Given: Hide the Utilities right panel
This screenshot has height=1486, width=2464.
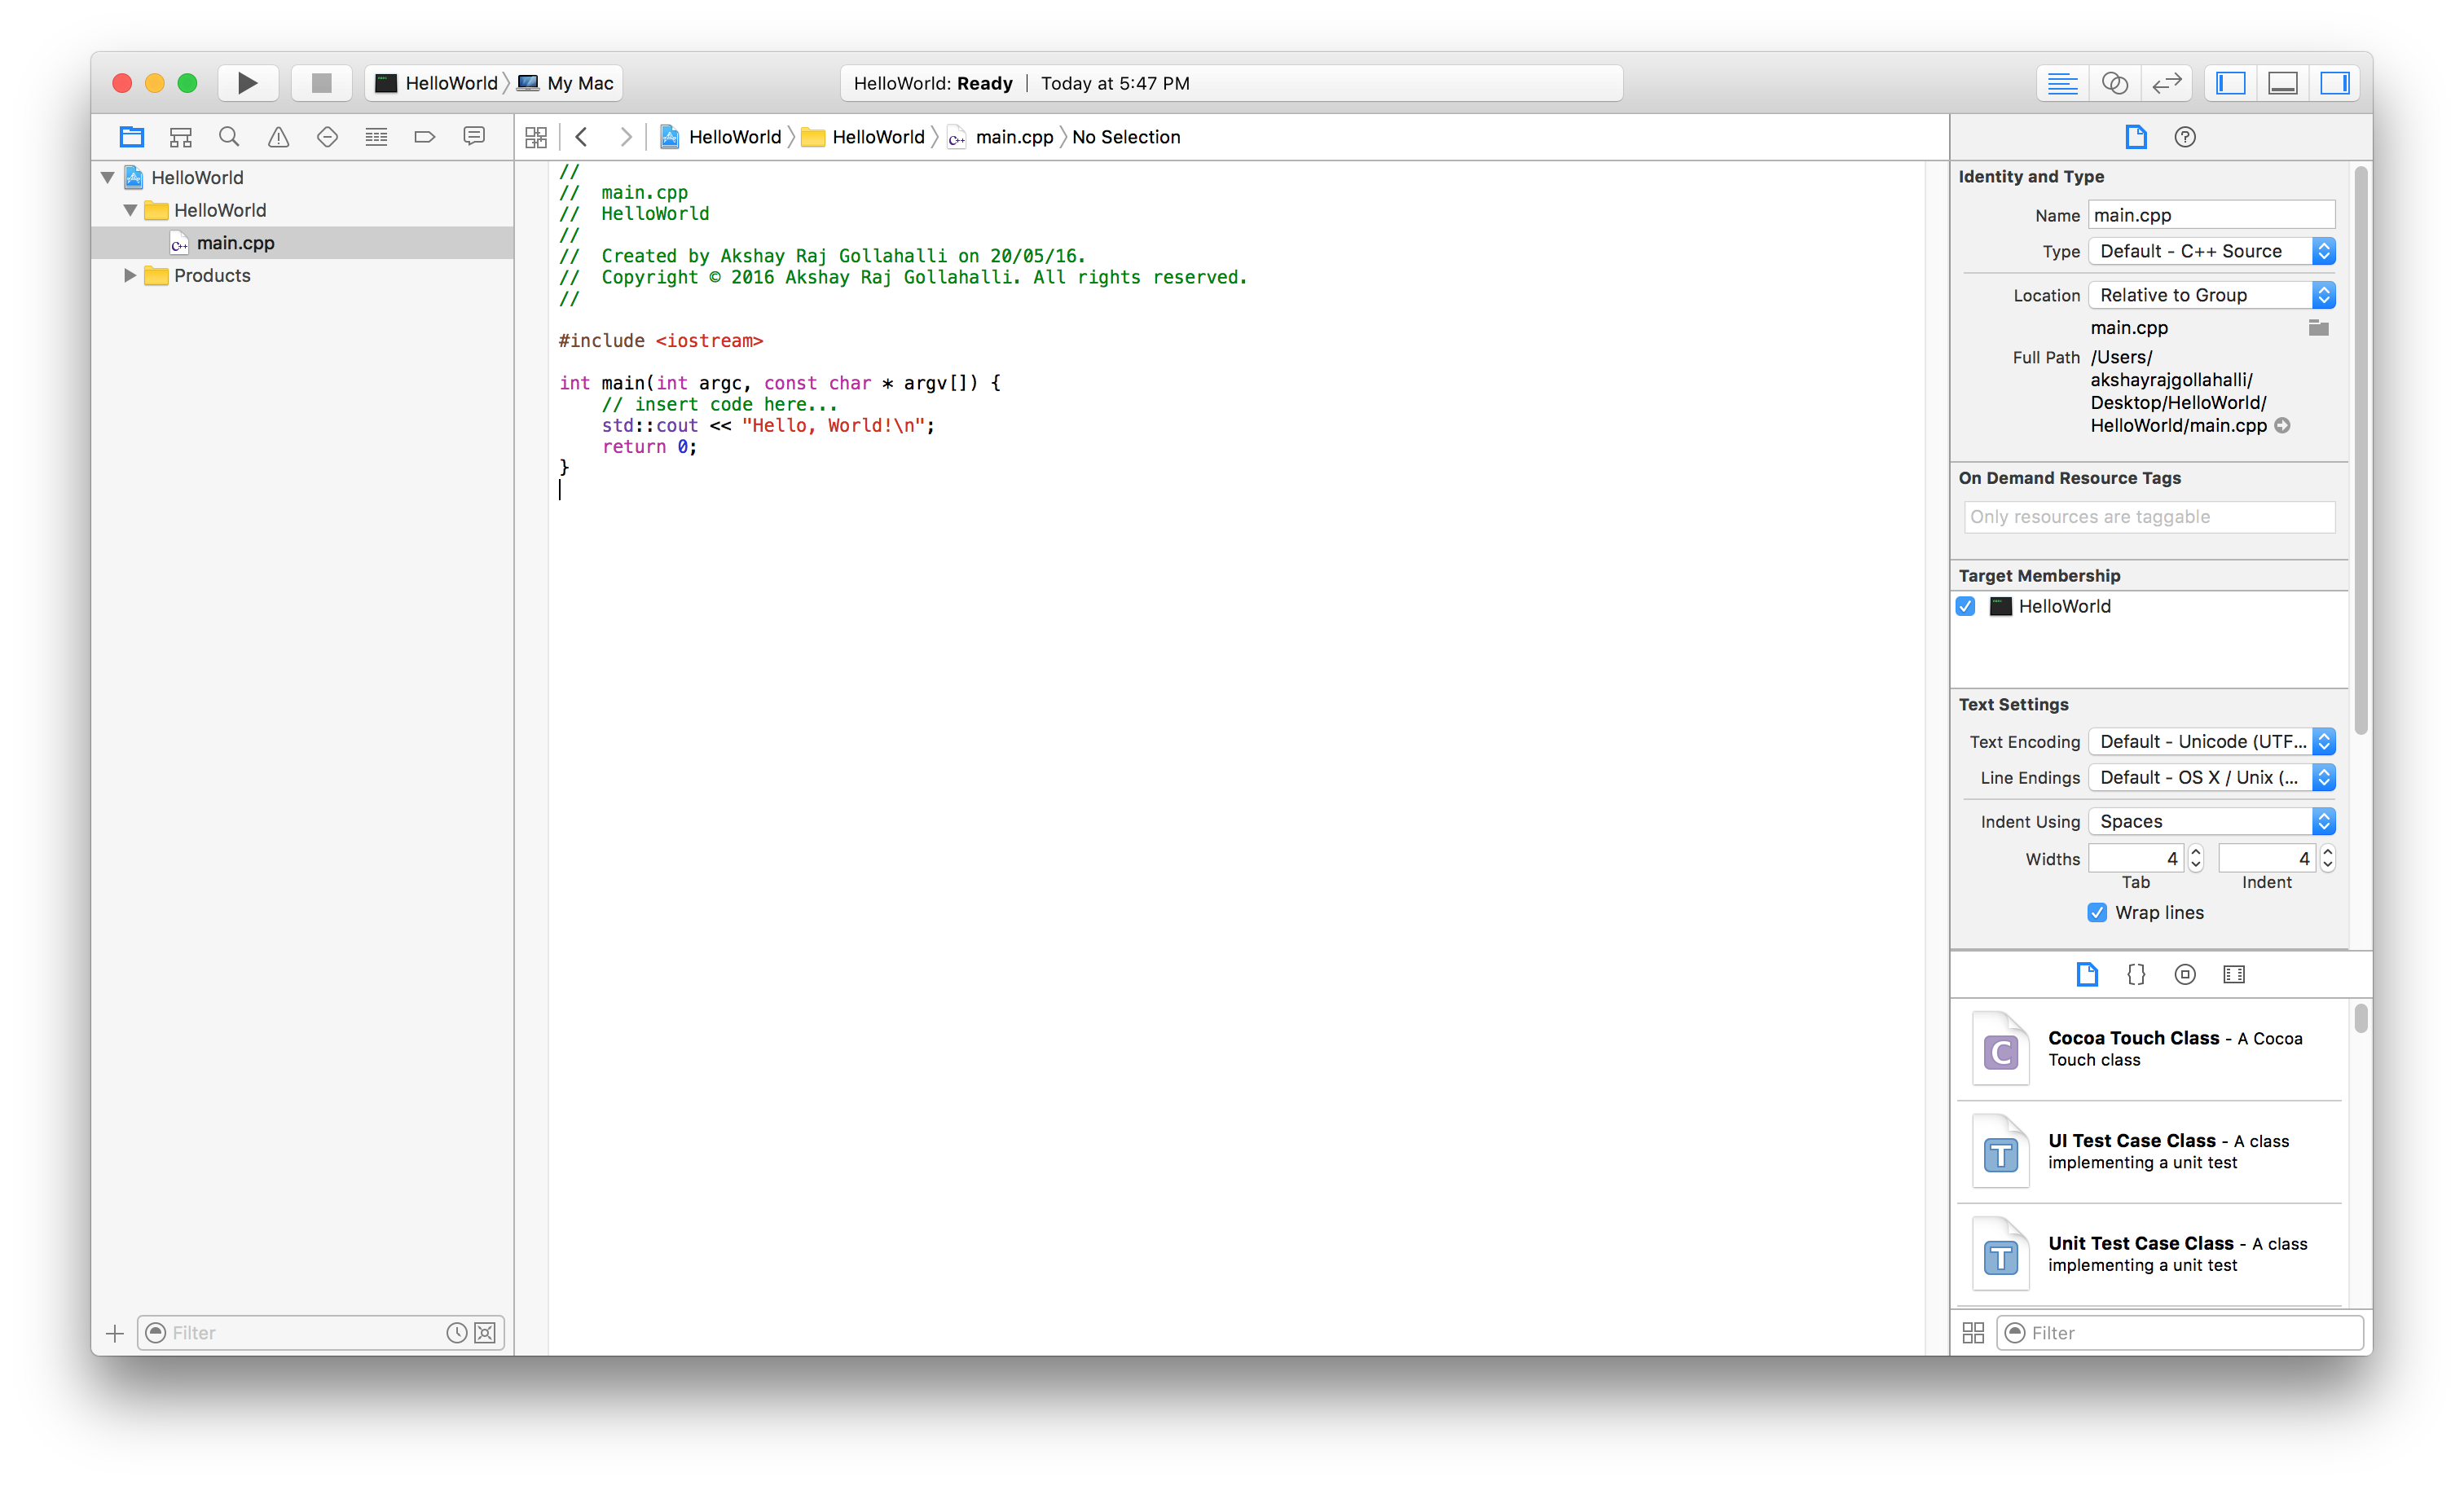Looking at the screenshot, I should coord(2335,83).
